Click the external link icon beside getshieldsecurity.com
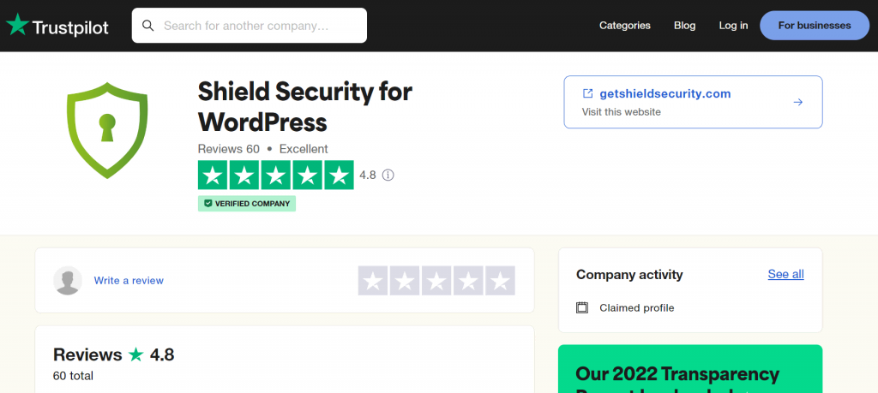The image size is (878, 393). [x=587, y=93]
